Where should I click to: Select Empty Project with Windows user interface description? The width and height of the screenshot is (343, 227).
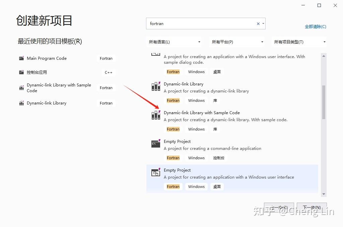(229, 177)
